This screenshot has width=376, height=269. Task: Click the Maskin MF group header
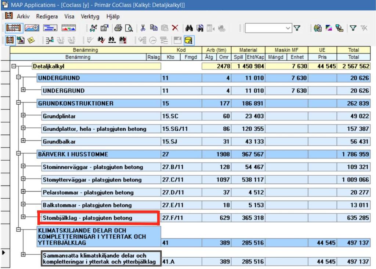pyautogui.click(x=286, y=50)
